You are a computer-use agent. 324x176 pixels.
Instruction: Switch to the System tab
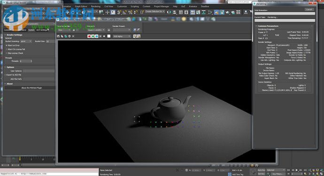[x=31, y=30]
